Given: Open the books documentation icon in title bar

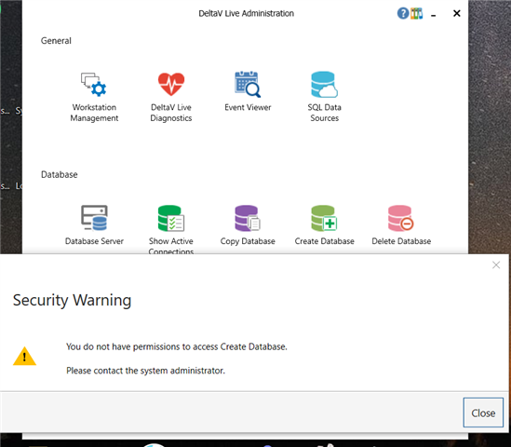Looking at the screenshot, I should [416, 13].
